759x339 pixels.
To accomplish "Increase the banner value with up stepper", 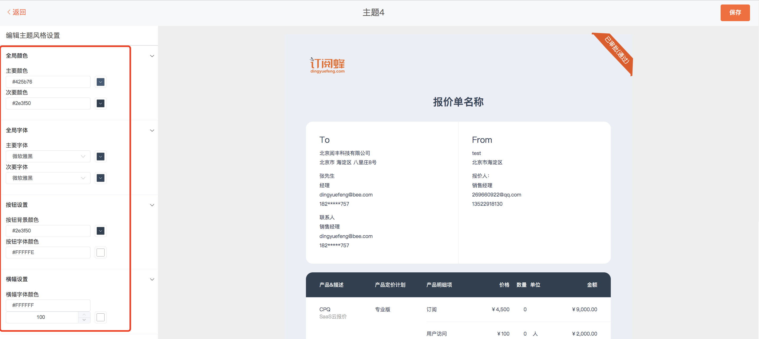I will click(x=84, y=315).
